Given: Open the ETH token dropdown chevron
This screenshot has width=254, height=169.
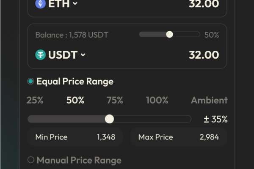Looking at the screenshot, I should (75, 3).
